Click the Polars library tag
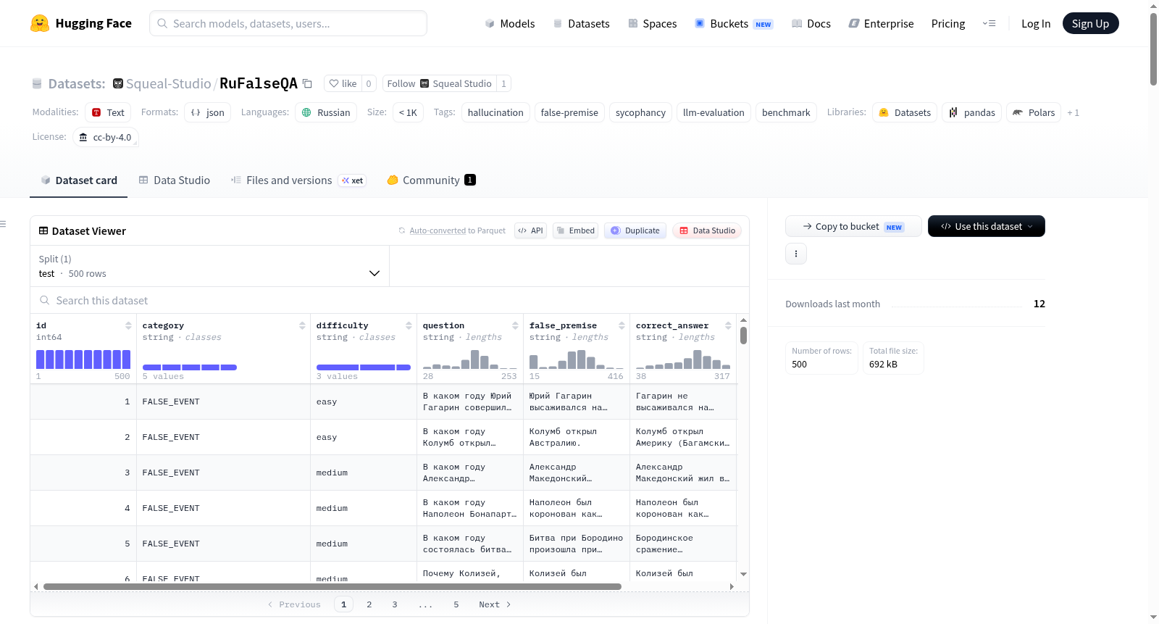 (x=1034, y=112)
